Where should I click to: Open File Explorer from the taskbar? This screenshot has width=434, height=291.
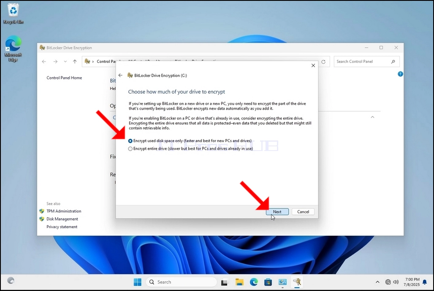click(x=239, y=282)
